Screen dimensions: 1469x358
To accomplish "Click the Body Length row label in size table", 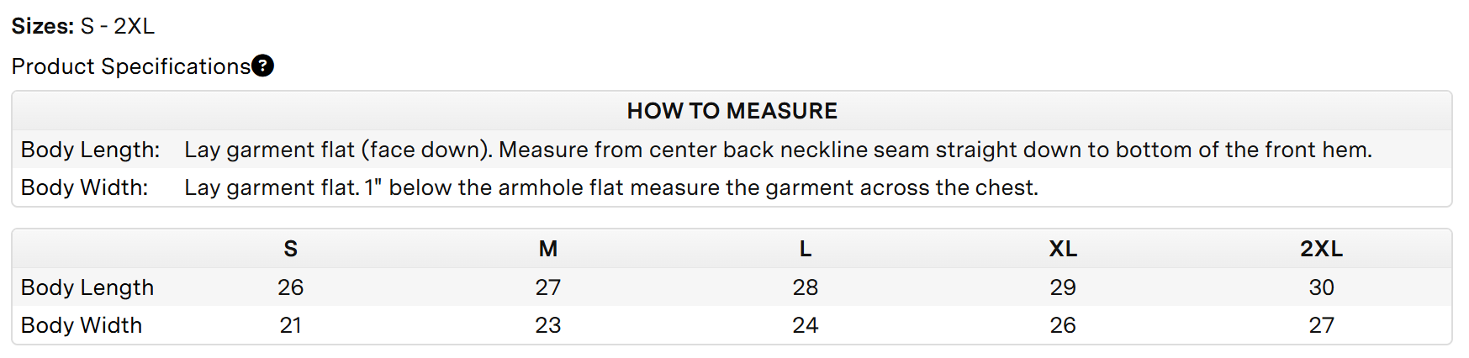I will coord(87,287).
